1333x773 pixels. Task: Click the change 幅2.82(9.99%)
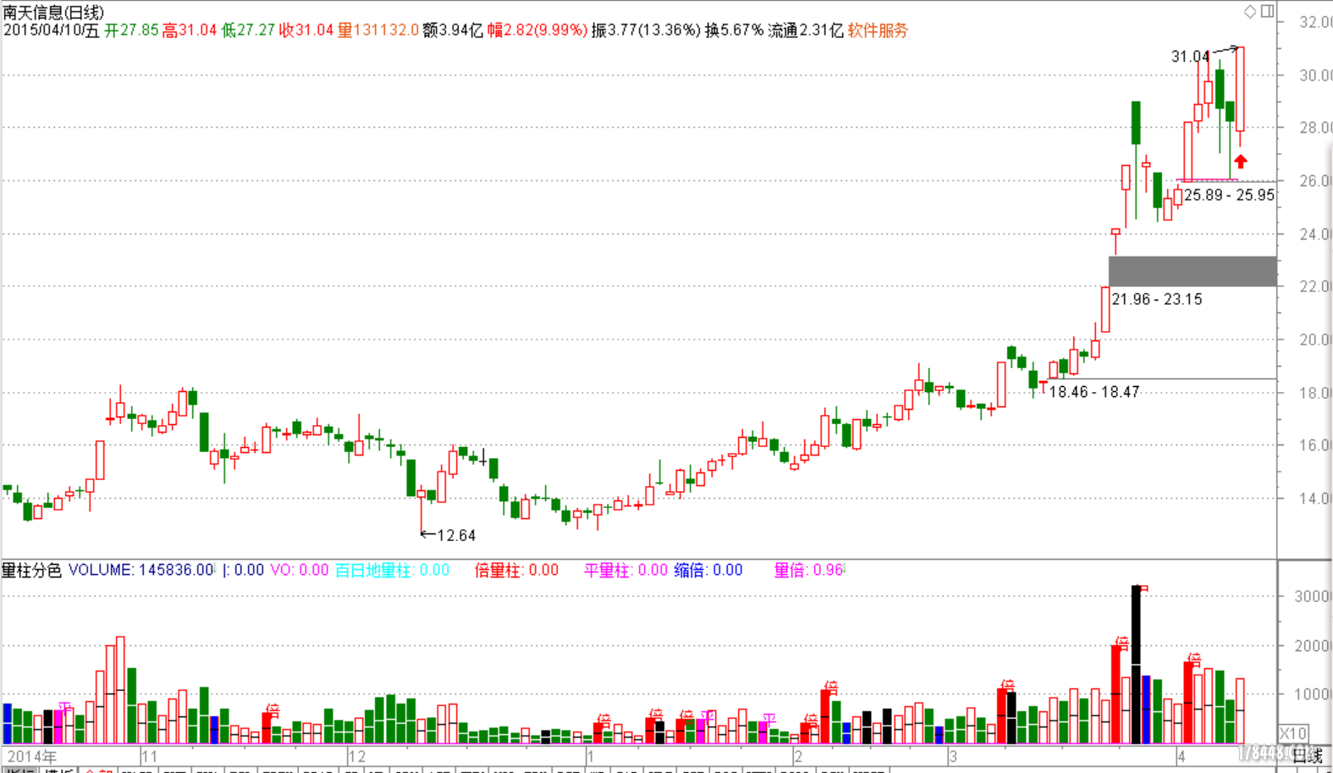pyautogui.click(x=537, y=30)
